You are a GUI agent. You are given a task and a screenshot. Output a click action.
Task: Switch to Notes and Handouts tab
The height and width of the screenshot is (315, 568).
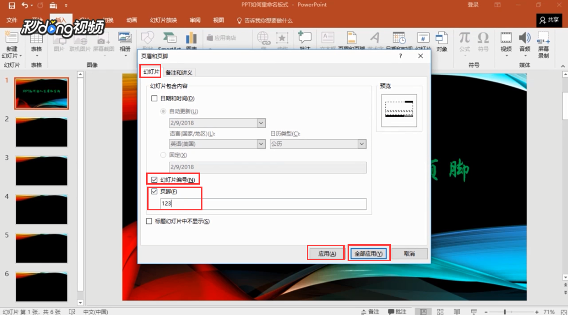click(179, 72)
